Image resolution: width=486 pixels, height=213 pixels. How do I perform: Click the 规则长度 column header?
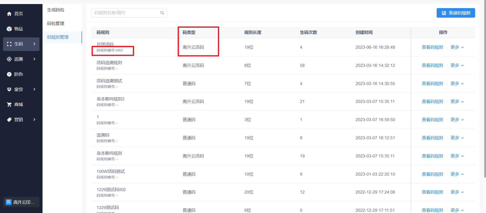point(253,32)
